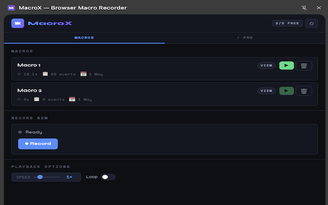Close the MacroX window
Viewport: 328px width, 205px height.
[x=319, y=8]
